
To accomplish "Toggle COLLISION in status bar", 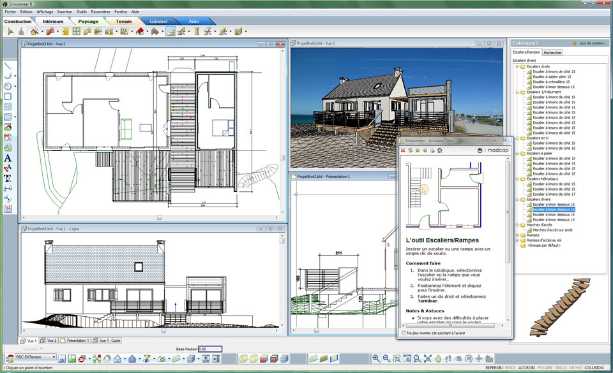I will click(x=594, y=368).
